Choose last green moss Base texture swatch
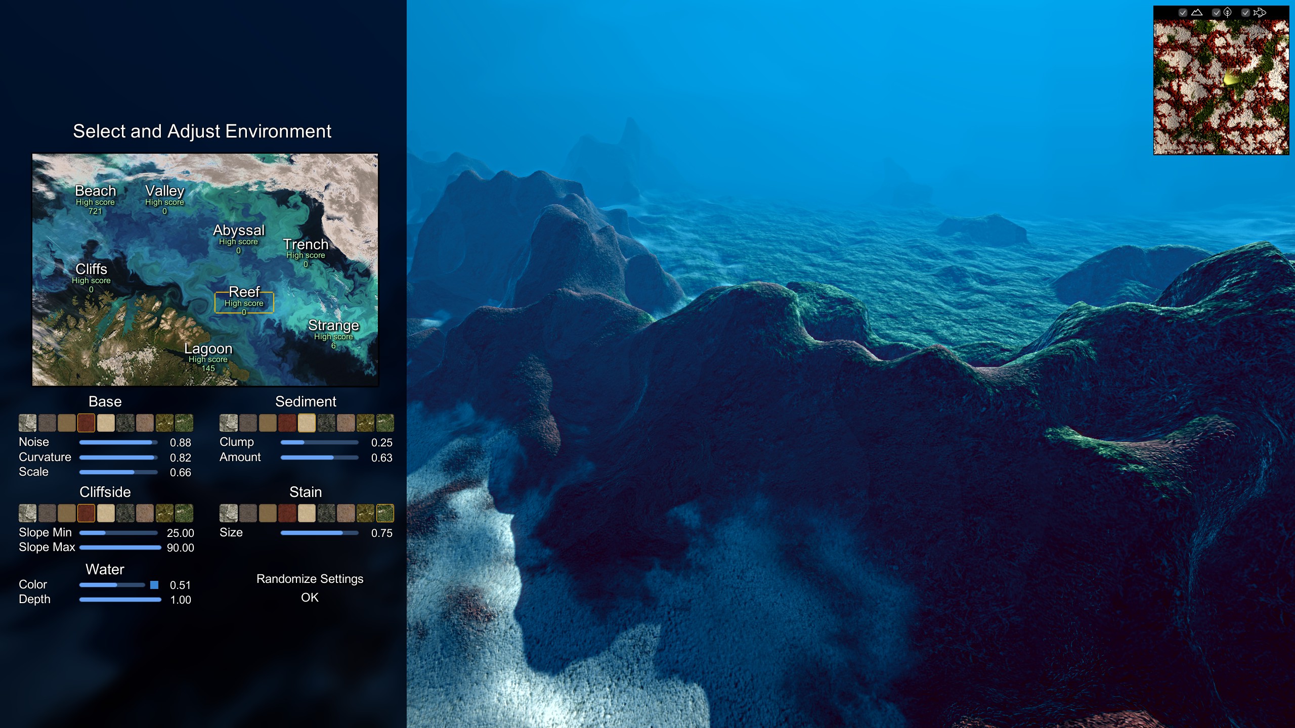The width and height of the screenshot is (1295, 728). click(184, 423)
